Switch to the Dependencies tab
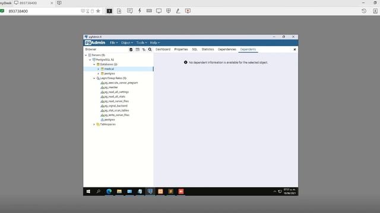This screenshot has height=213, width=380. click(227, 49)
